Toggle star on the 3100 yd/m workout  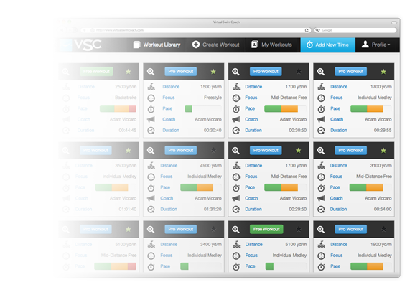pos(383,151)
